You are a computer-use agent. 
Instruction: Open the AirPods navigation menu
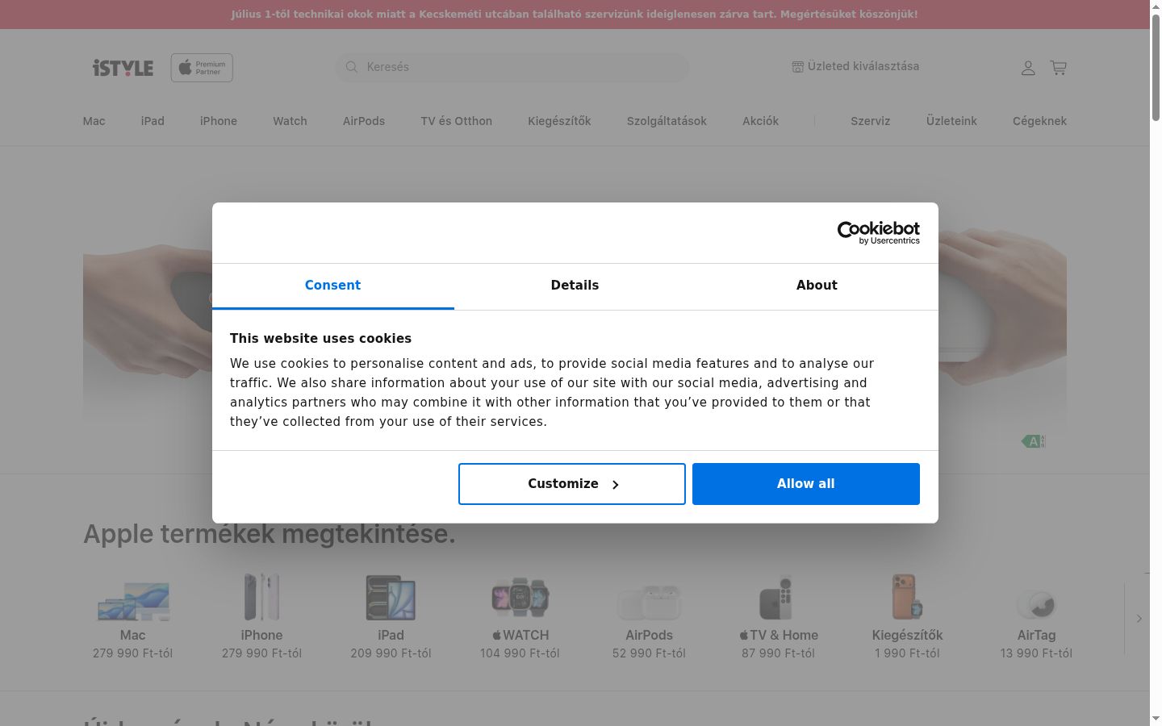[x=364, y=121]
